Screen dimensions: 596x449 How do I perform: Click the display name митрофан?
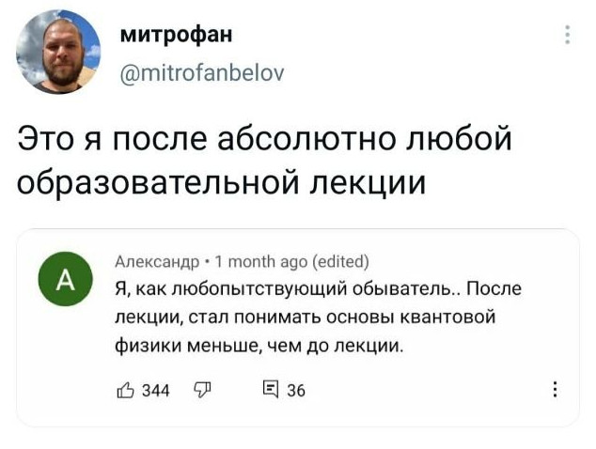[178, 36]
